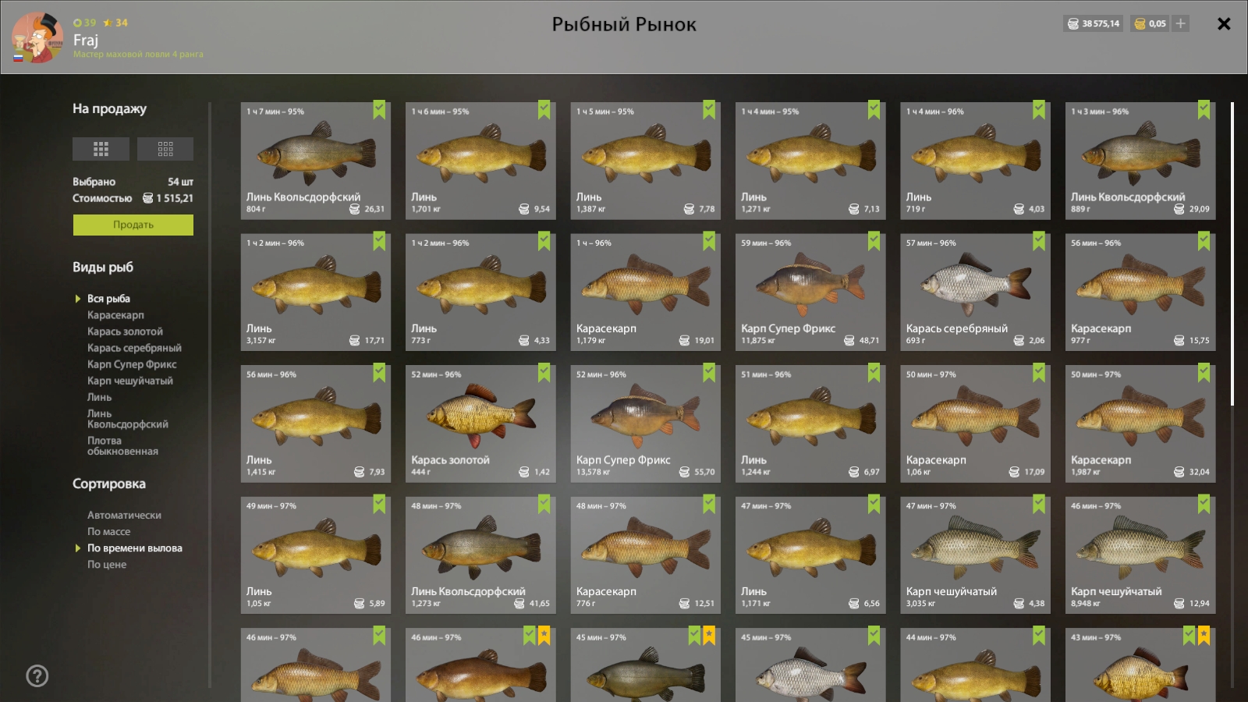
Task: Click the silver coins icon beside 38 575,14
Action: tap(1073, 23)
